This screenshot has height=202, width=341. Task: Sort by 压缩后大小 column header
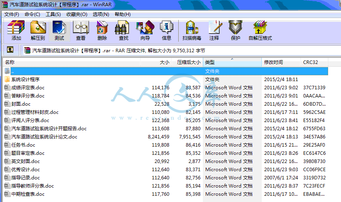[x=187, y=62]
